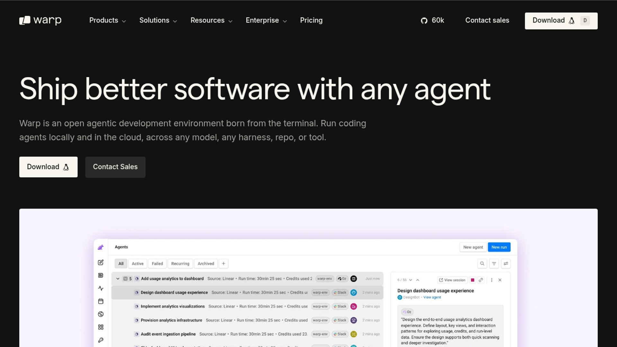Viewport: 617px width, 347px height.
Task: Click the New agent button
Action: (x=473, y=247)
